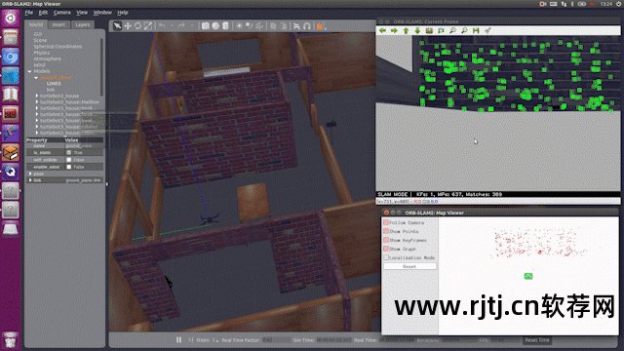This screenshot has height=351, width=624.
Task: Select the scale mode tool
Action: (148, 26)
